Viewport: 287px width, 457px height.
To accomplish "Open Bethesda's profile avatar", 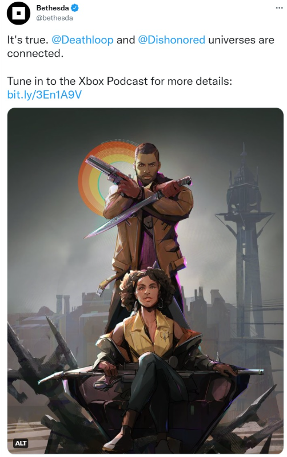I will tap(18, 13).
